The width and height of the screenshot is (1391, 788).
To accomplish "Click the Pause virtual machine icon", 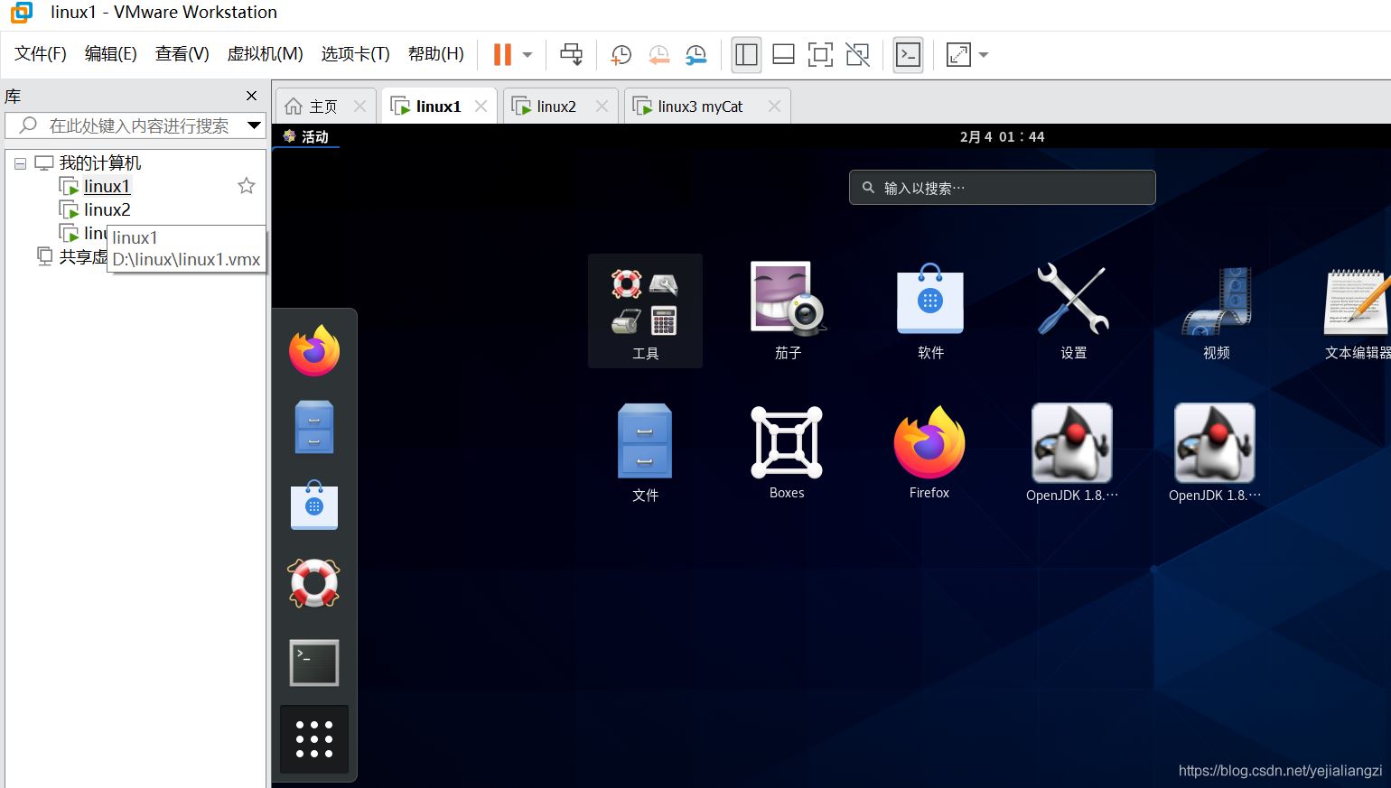I will point(502,55).
